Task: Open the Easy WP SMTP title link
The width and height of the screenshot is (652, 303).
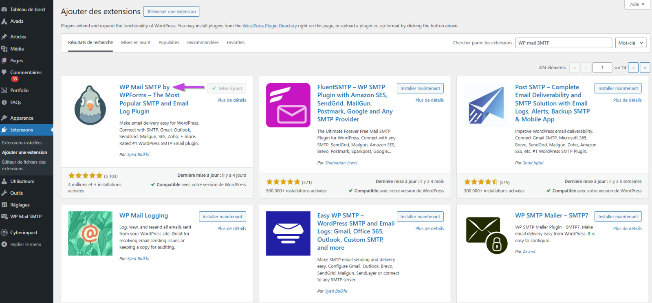Action: tap(356, 231)
